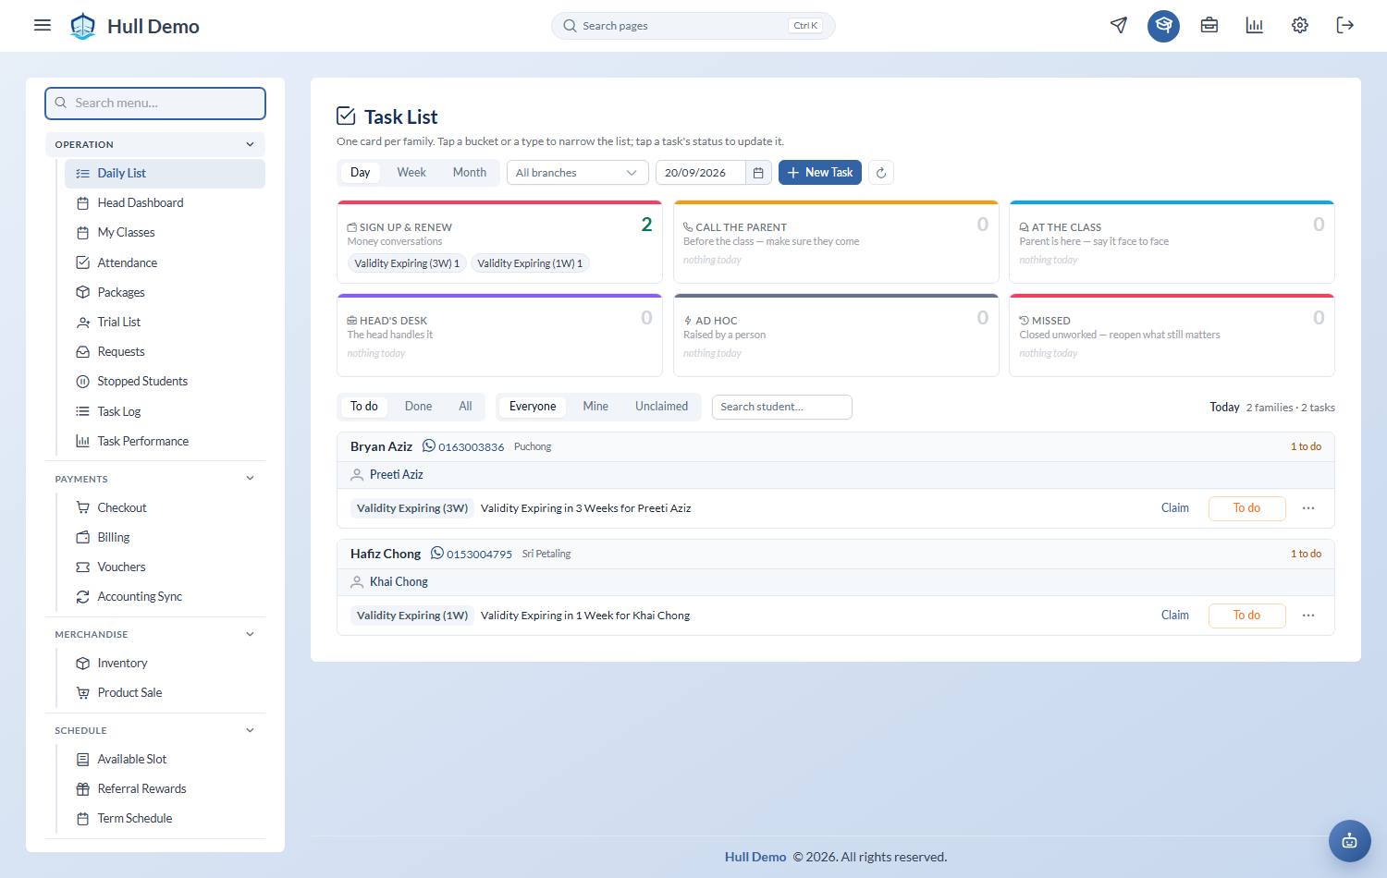
Task: Collapse the Payments menu section
Action: tap(155, 479)
